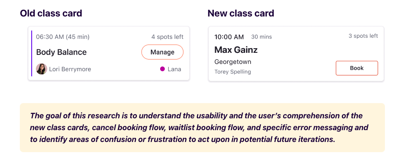Click the 10:00 AM time label

229,37
